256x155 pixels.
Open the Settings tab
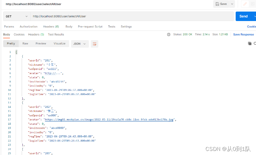pyautogui.click(x=126, y=26)
